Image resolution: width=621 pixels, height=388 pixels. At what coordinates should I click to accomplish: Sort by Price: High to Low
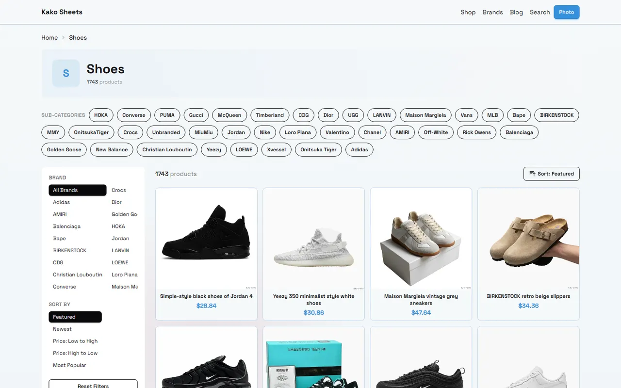click(x=75, y=353)
